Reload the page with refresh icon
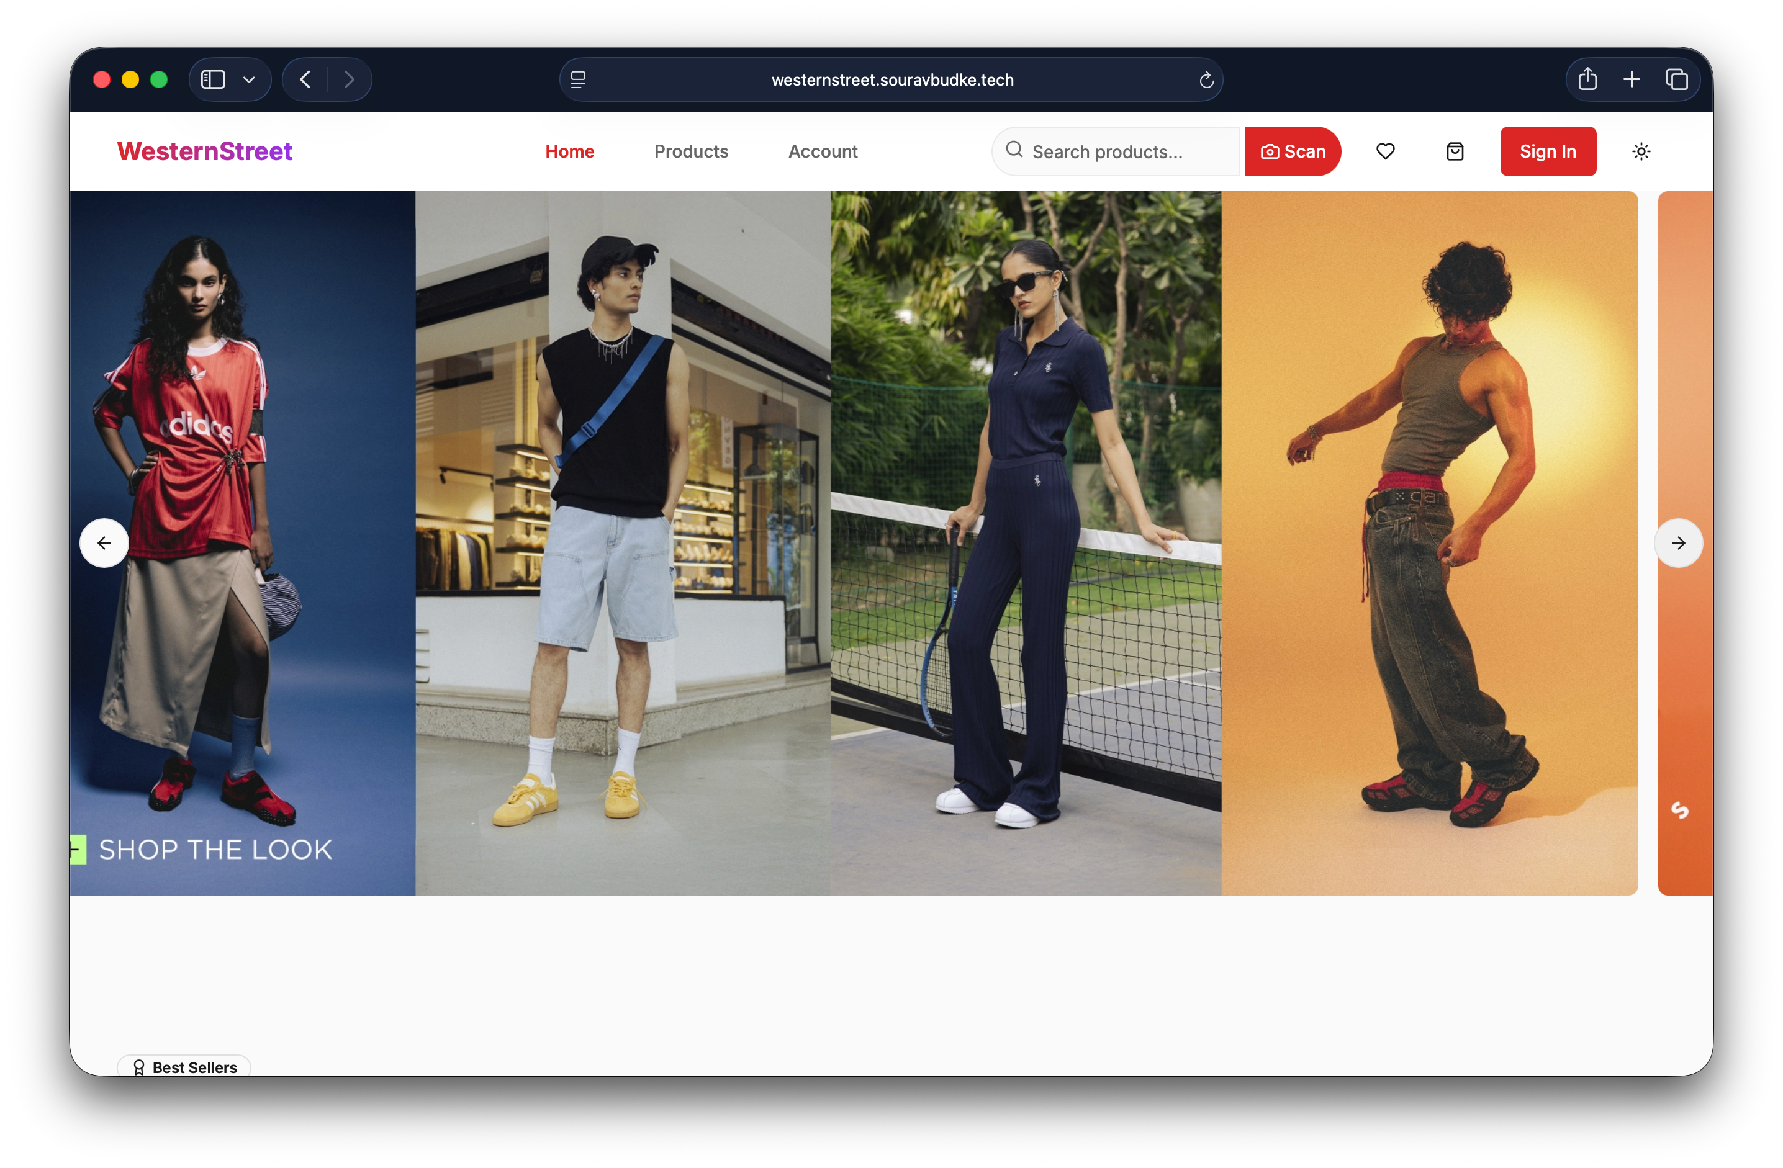Screen dimensions: 1783x1168 (x=1206, y=80)
